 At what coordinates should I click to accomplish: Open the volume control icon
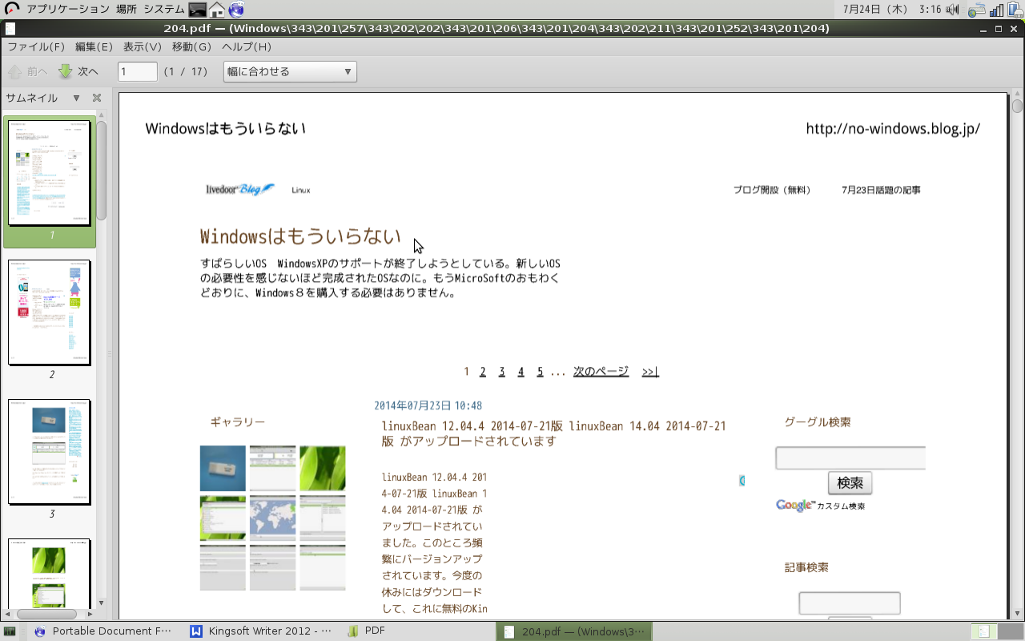pyautogui.click(x=952, y=10)
